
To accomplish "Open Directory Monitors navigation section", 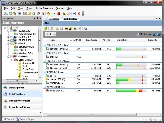I will point(20,101).
